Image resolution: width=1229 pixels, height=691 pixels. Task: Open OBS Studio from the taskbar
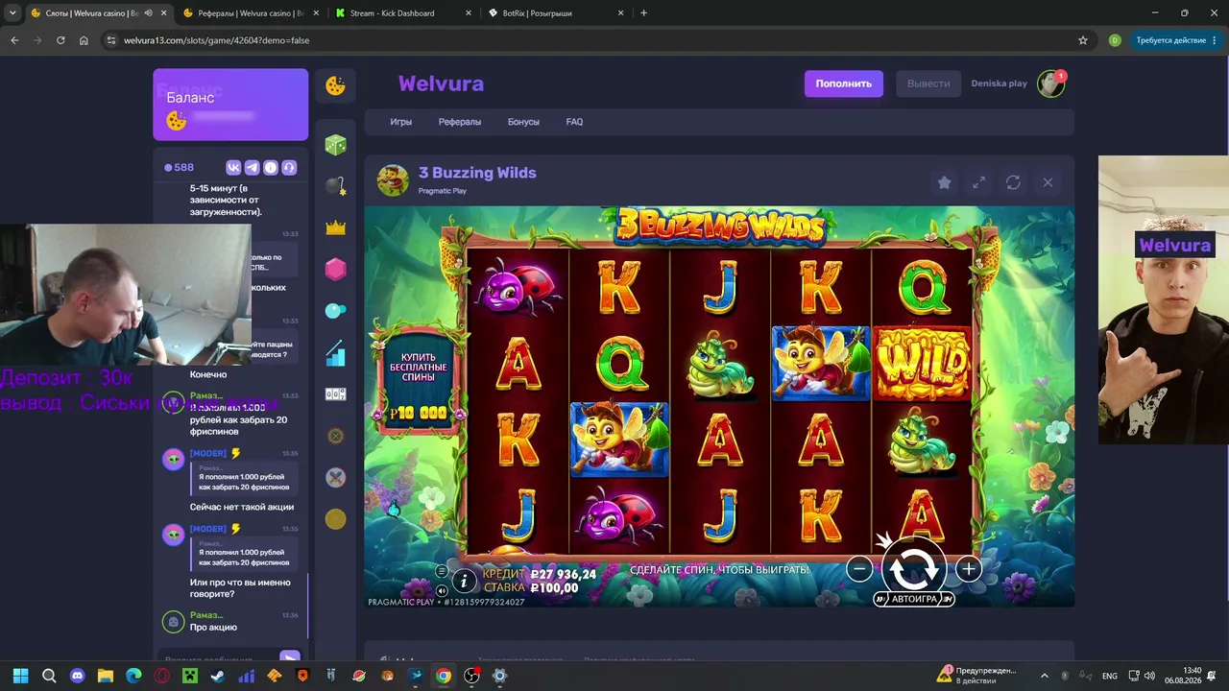tap(471, 676)
